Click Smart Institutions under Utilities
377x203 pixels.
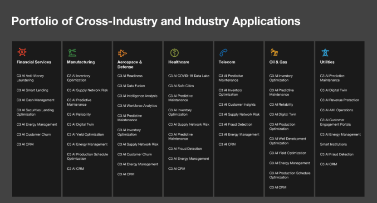333,144
